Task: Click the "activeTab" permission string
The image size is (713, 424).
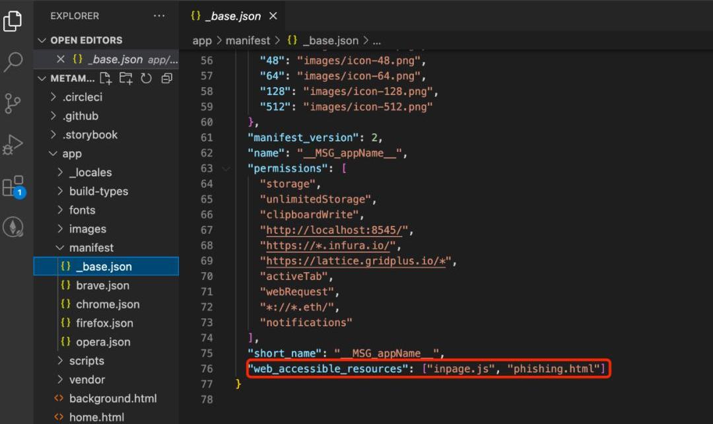Action: (294, 277)
